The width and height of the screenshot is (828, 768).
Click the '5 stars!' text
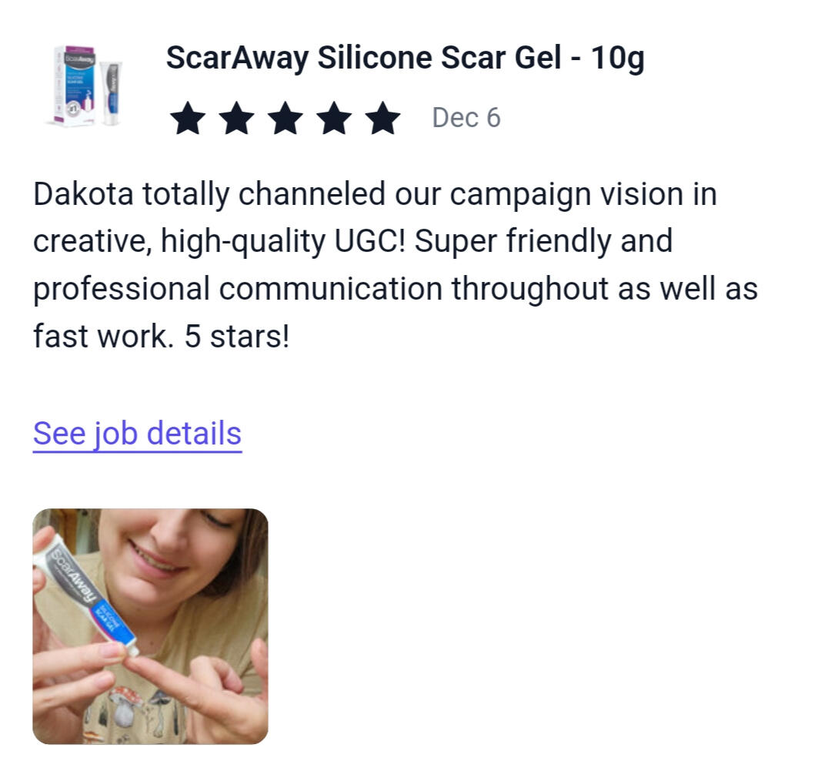tap(236, 337)
